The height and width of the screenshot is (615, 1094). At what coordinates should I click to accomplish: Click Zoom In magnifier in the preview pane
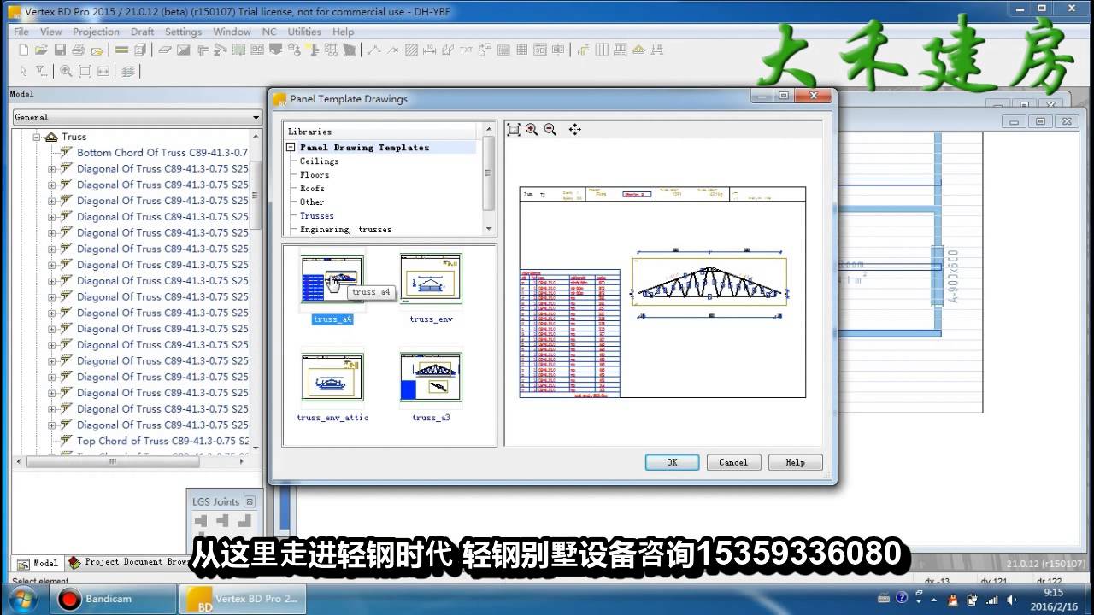click(x=532, y=130)
